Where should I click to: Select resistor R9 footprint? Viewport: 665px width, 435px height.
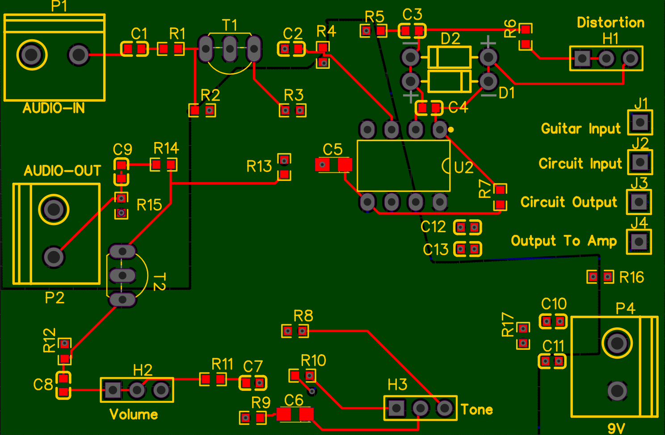tap(253, 418)
